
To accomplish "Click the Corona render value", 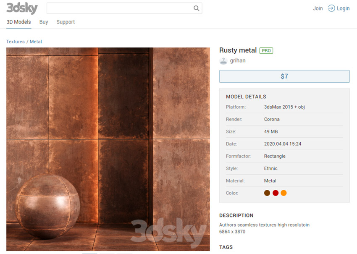I will click(x=272, y=119).
